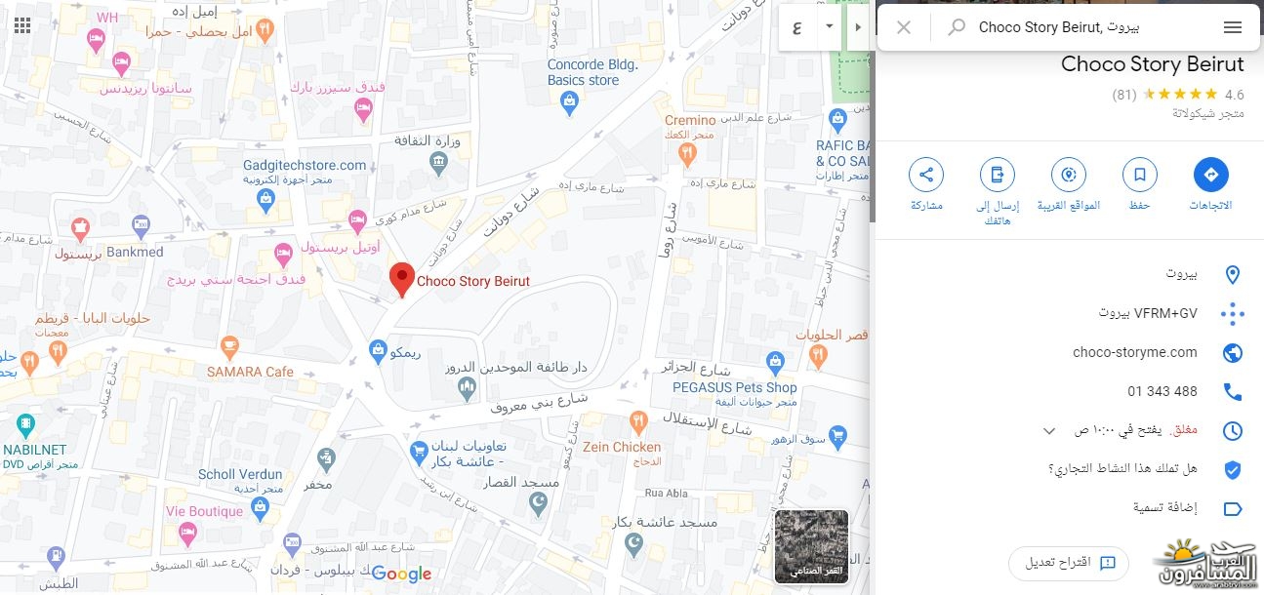
Task: Open the Directions (الاتجاهات) icon
Action: (1210, 176)
